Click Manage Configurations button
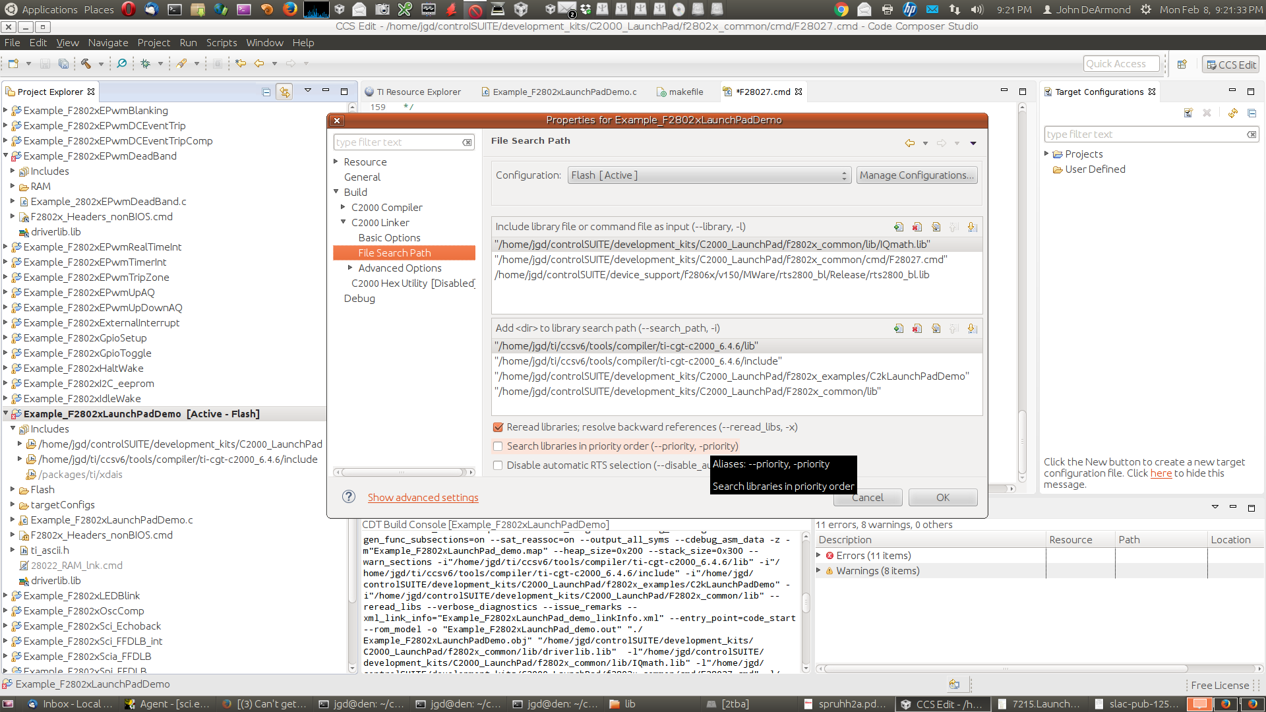1266x712 pixels. pos(917,175)
